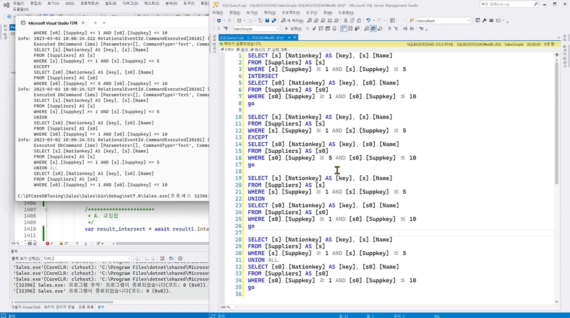The image size is (570, 318).
Task: Open the 빌드(B) menu in Visual Studio
Action: [111, 4]
